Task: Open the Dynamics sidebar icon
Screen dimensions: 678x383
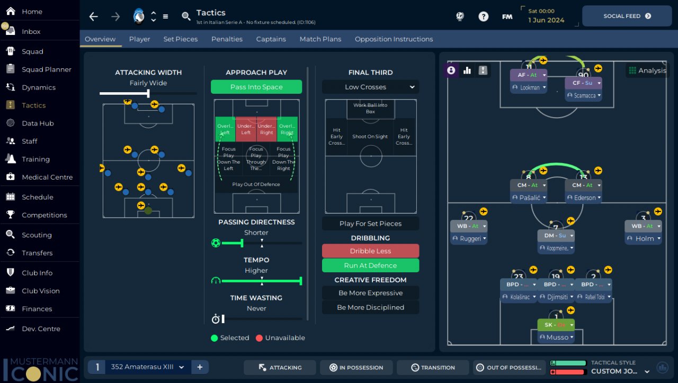Action: click(x=11, y=87)
